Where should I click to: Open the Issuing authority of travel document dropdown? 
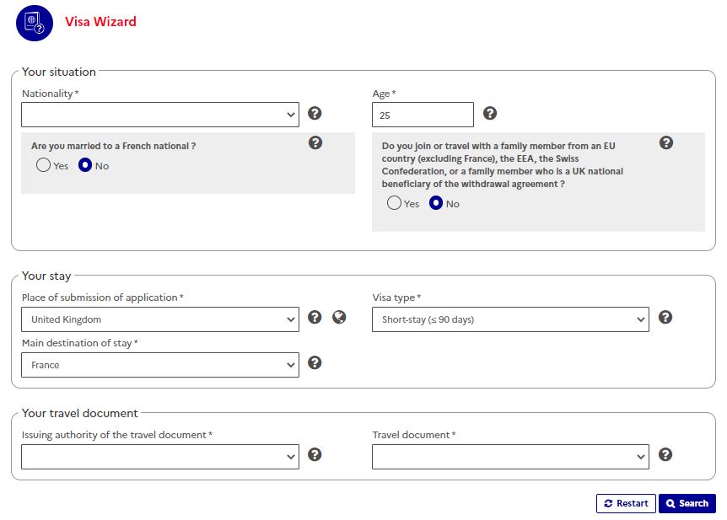point(160,457)
